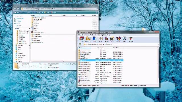Image resolution: width=182 pixels, height=102 pixels.
Task: Click the Folders tree vertical scrollbar in Explorer
Action: 30,46
